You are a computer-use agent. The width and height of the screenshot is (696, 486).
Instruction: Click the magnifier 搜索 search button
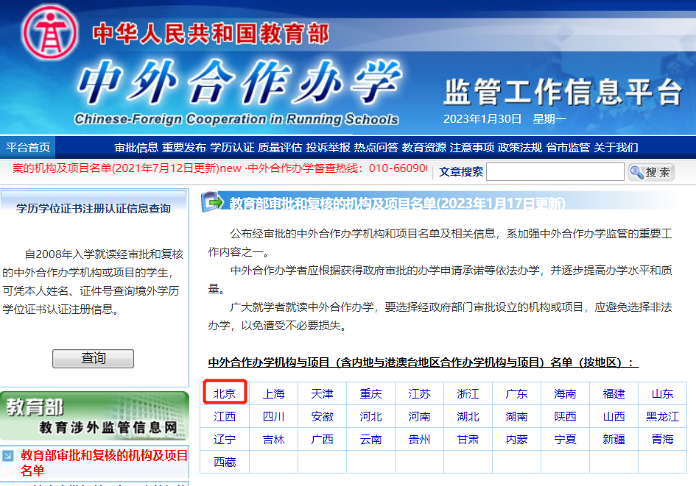[650, 172]
